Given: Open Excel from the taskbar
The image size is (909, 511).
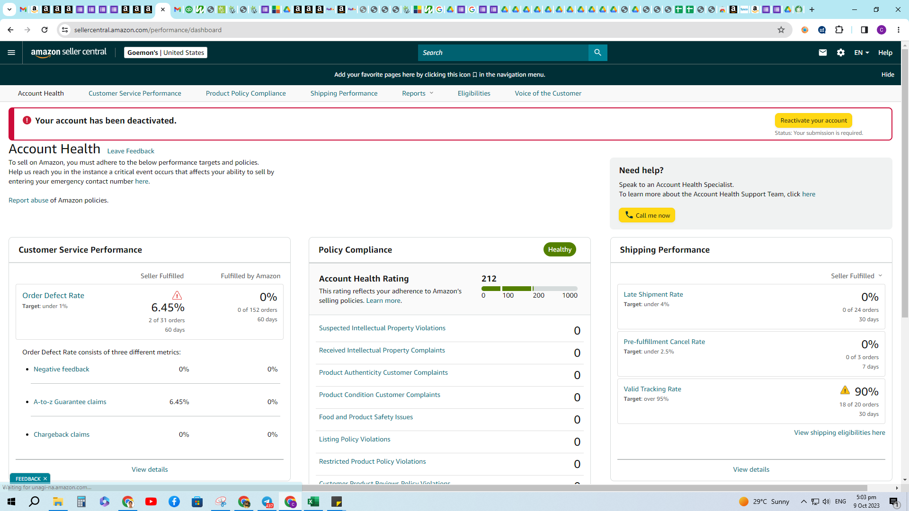Looking at the screenshot, I should (x=313, y=502).
